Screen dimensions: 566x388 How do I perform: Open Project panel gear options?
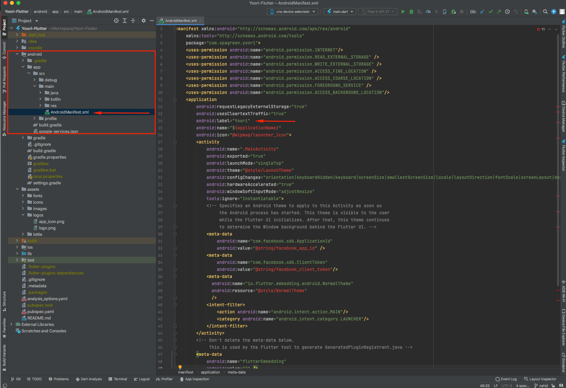[144, 21]
